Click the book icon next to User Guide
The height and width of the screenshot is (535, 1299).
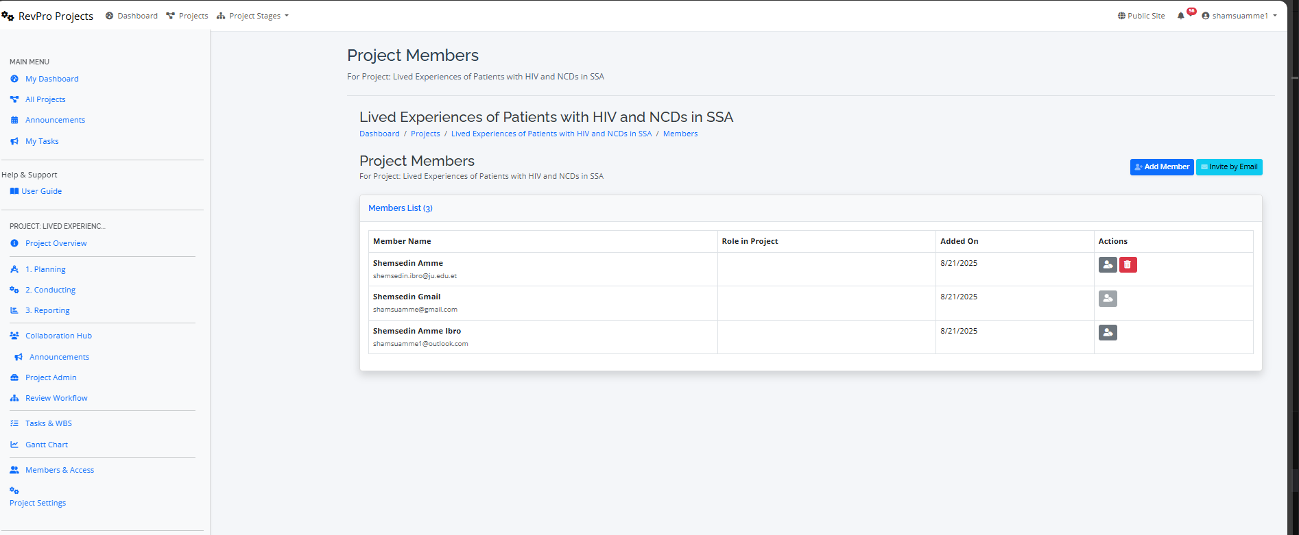[x=14, y=191]
